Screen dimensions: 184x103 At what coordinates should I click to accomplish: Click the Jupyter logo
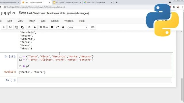pyautogui.click(x=8, y=13)
